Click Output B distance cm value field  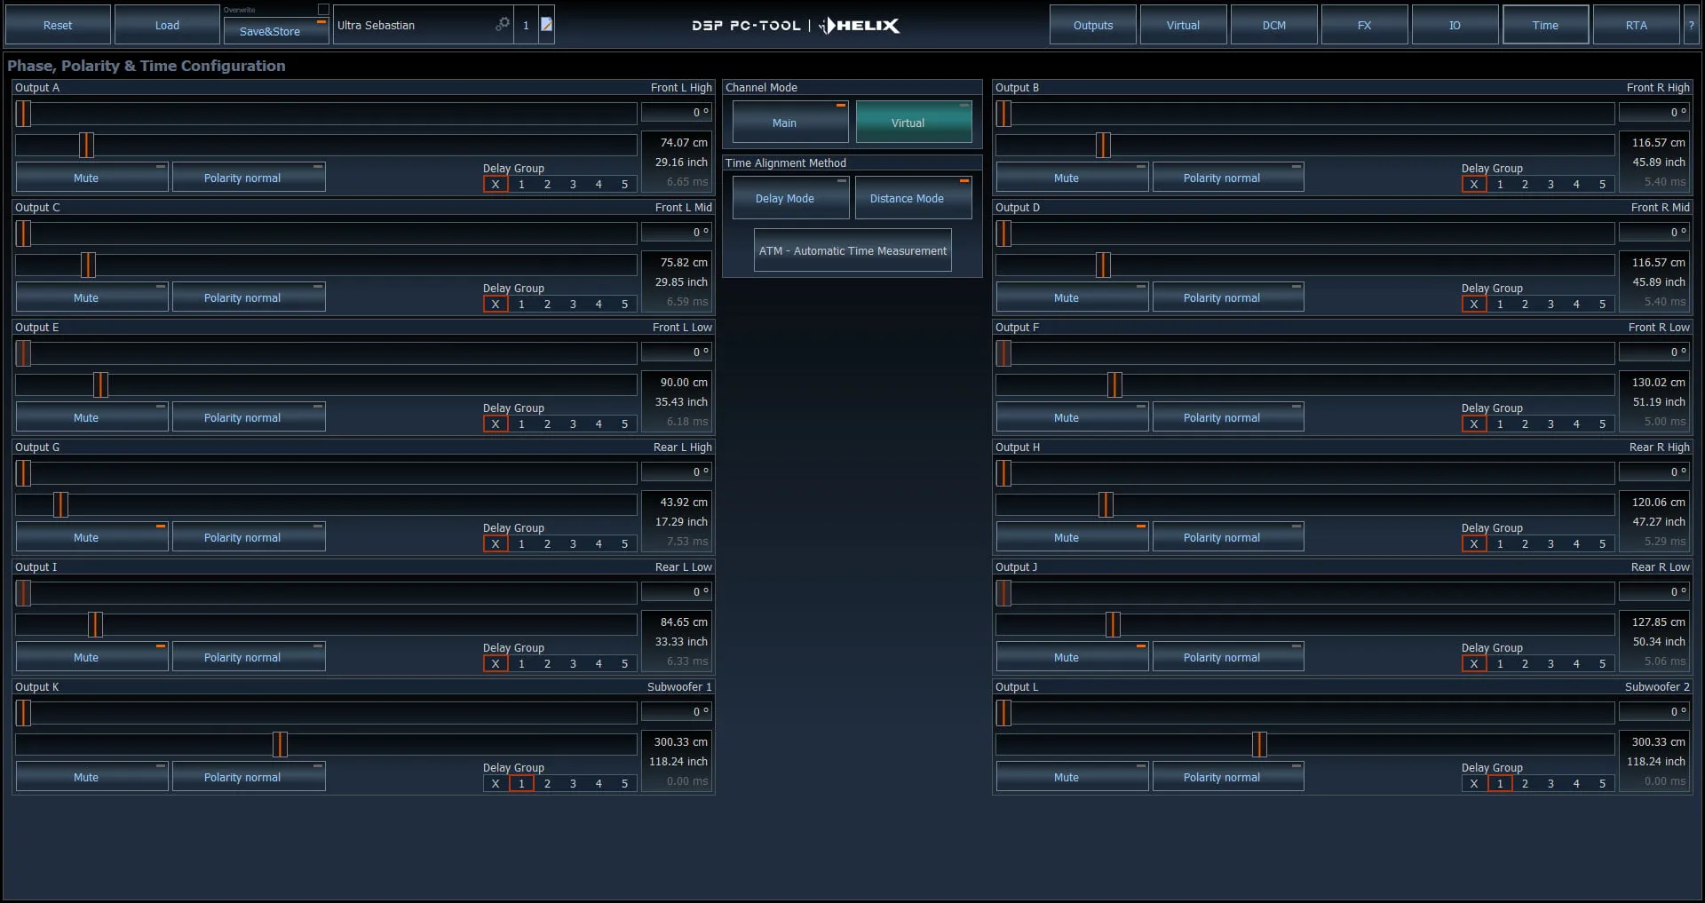[x=1655, y=142]
